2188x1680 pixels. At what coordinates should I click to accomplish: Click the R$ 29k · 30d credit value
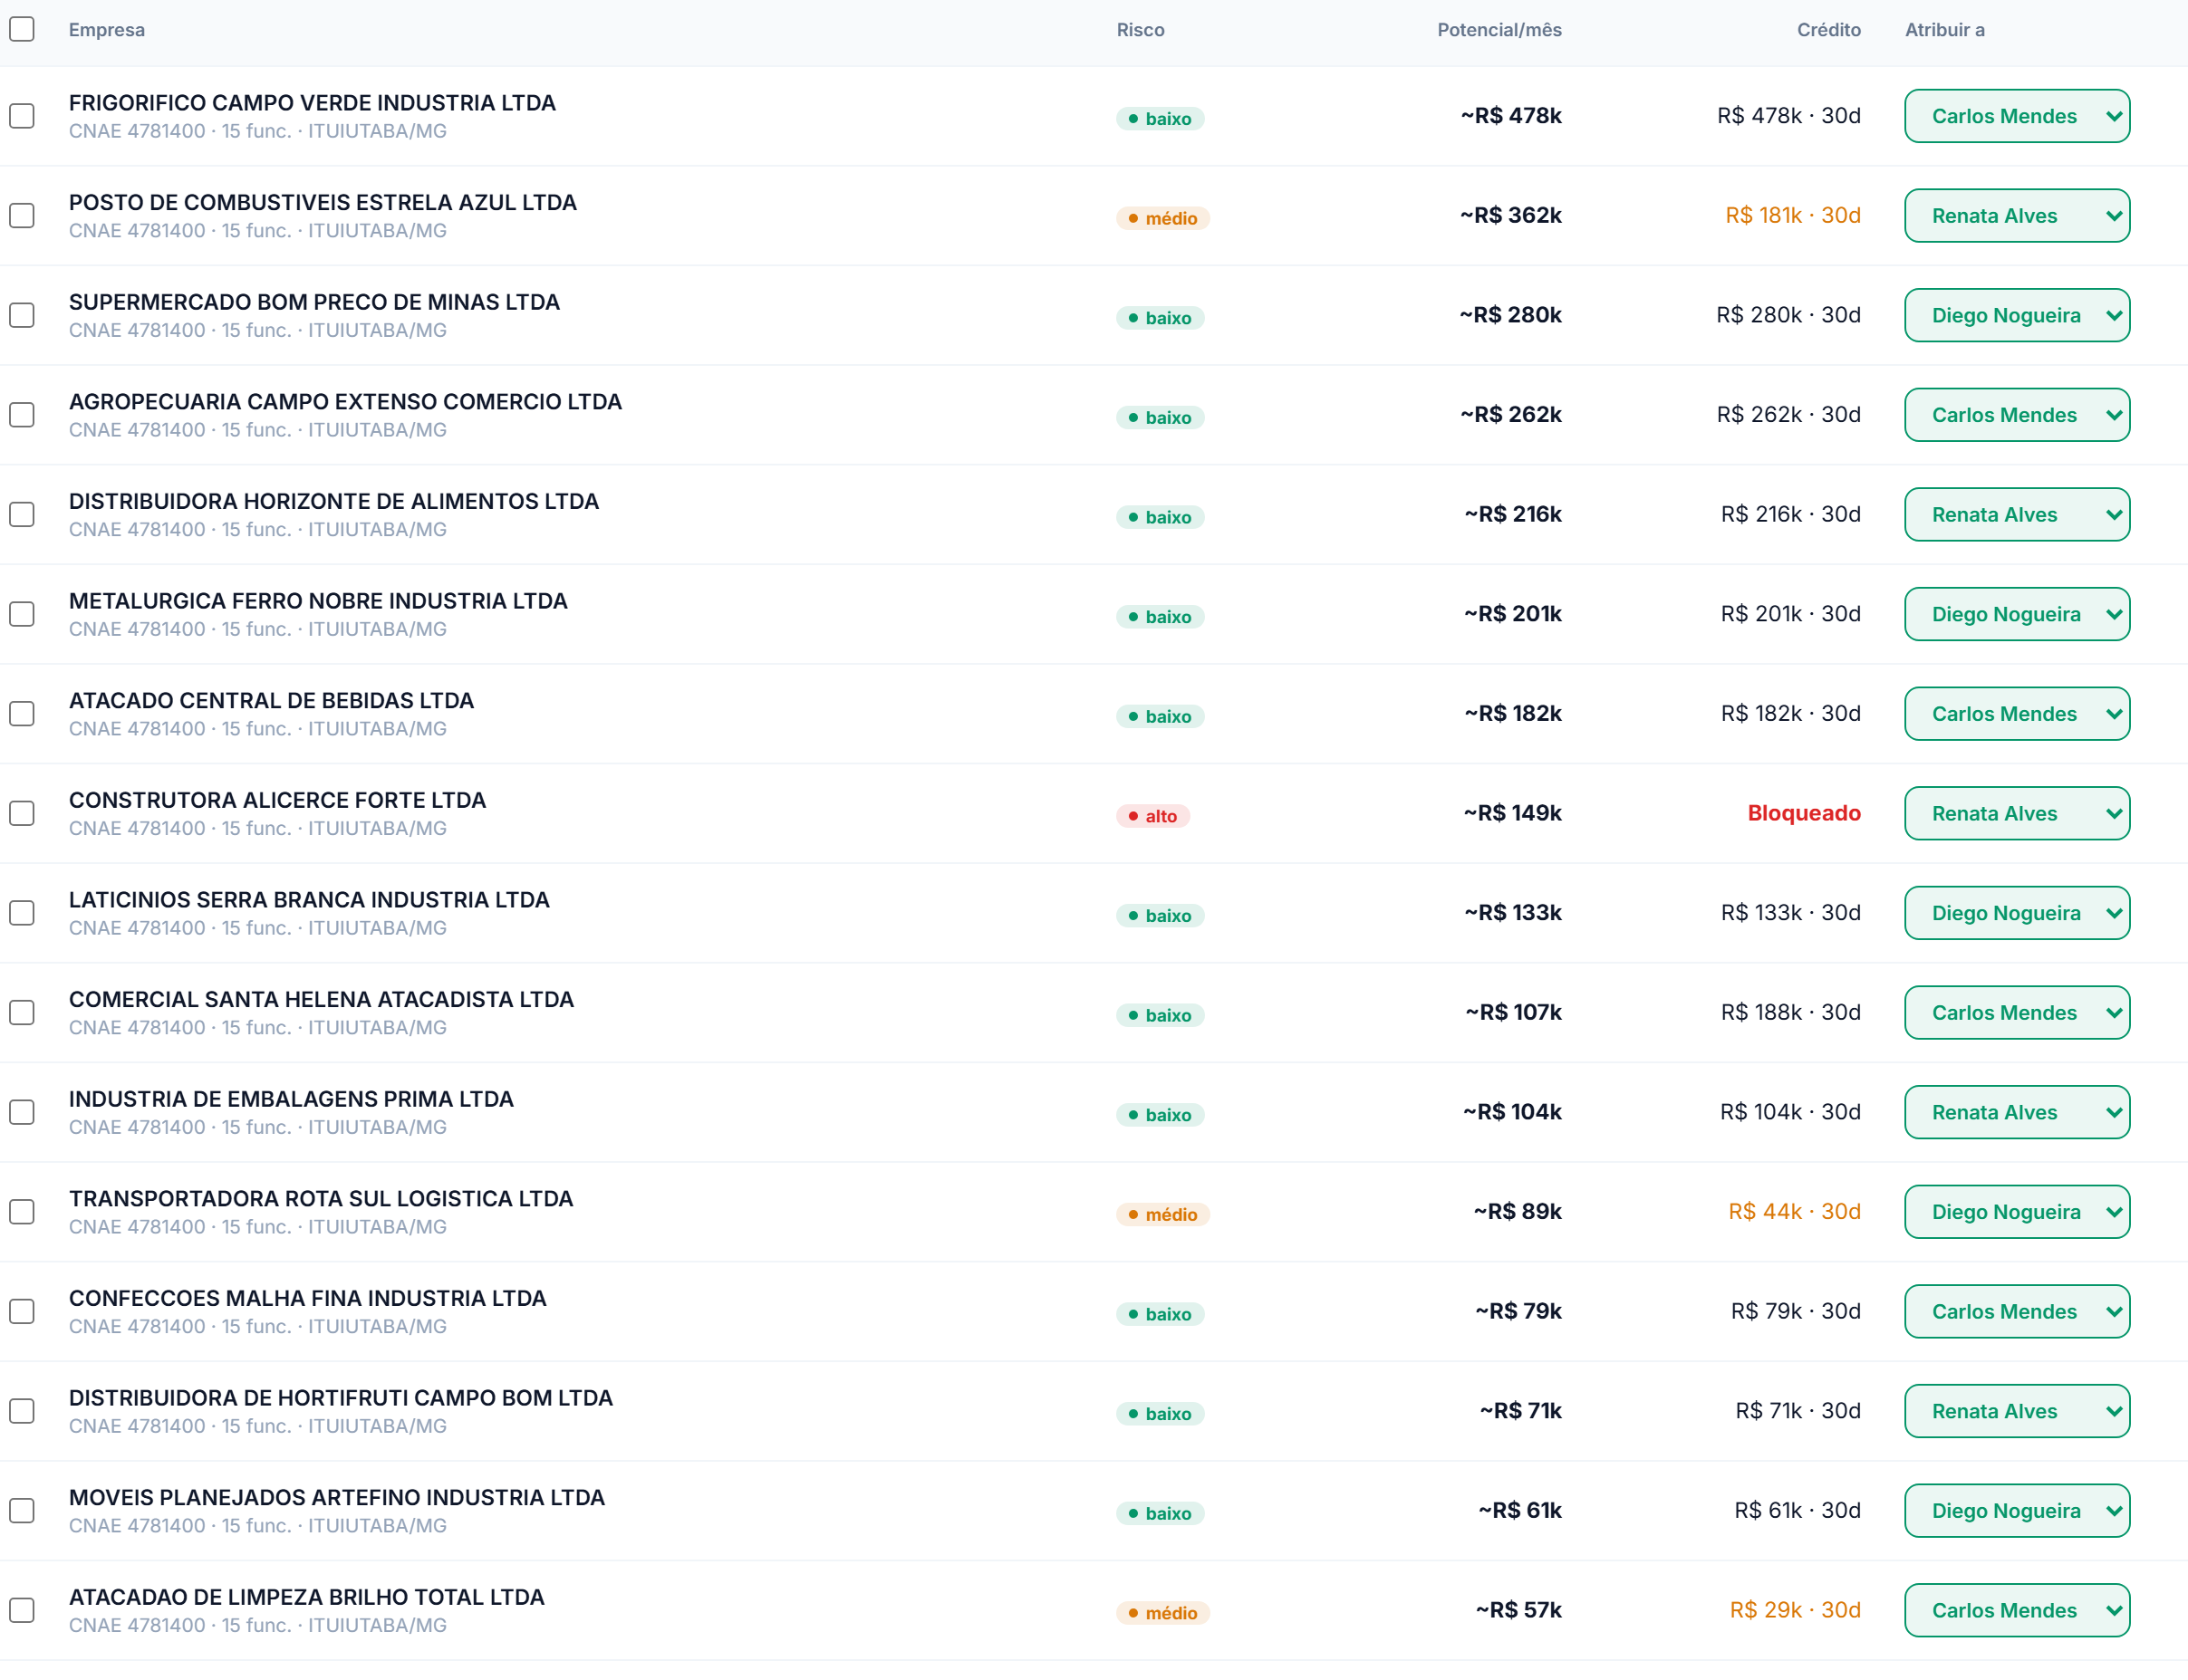pyautogui.click(x=1796, y=1610)
